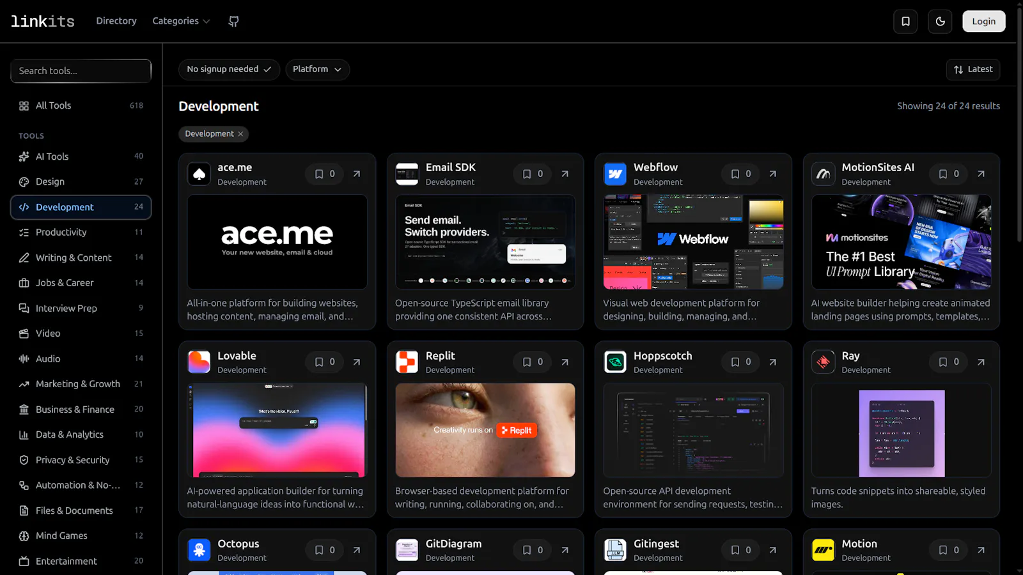
Task: Click the Motion yellow logo icon
Action: [x=823, y=549]
